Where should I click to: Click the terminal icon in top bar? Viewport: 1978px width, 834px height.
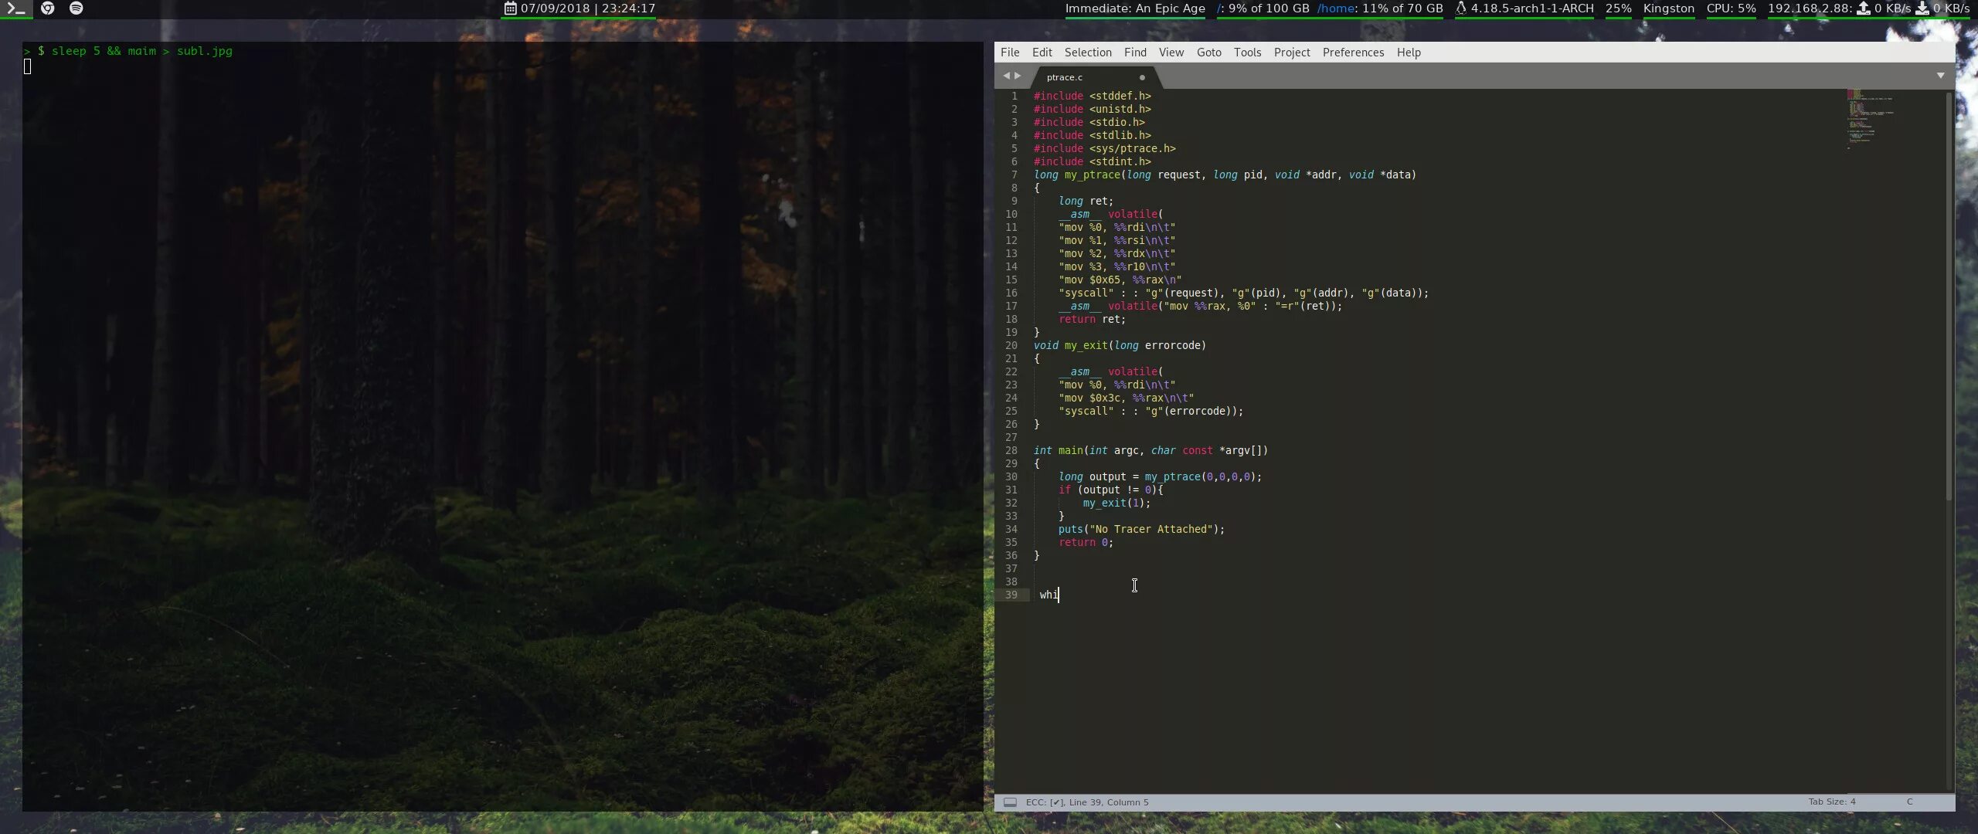point(15,8)
